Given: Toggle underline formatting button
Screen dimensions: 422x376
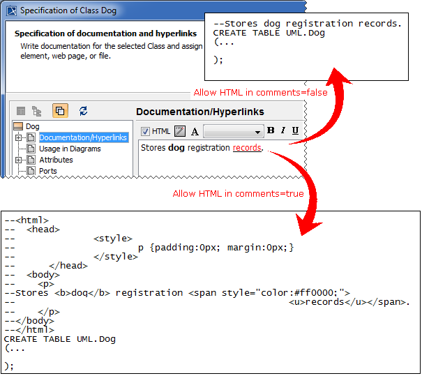Looking at the screenshot, I should (295, 130).
